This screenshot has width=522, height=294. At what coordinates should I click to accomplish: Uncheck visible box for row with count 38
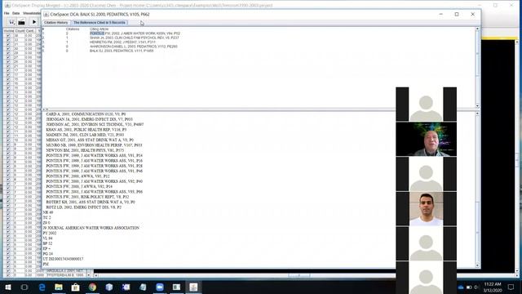tap(8, 35)
